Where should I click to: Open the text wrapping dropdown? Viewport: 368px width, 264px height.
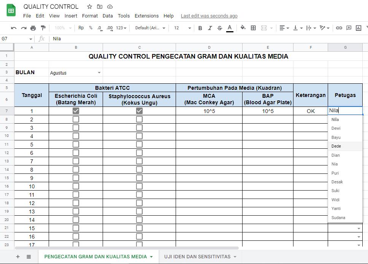[311, 28]
